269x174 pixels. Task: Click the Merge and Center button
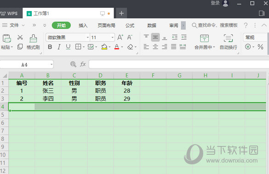coord(205,42)
